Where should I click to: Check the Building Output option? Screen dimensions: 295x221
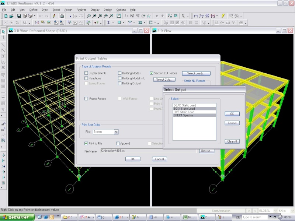pos(119,83)
